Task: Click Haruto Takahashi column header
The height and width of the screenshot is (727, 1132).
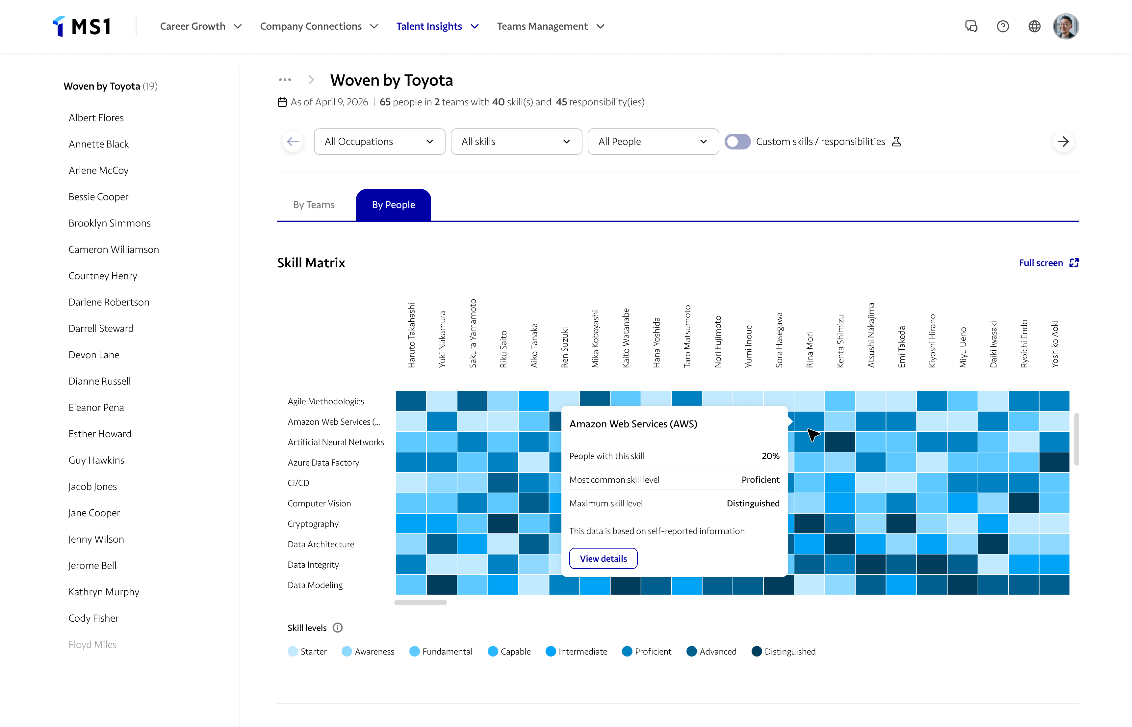Action: pyautogui.click(x=411, y=335)
